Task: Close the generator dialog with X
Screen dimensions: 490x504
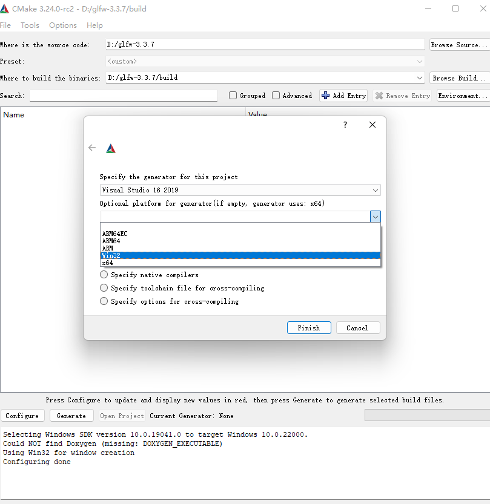Action: click(x=372, y=125)
